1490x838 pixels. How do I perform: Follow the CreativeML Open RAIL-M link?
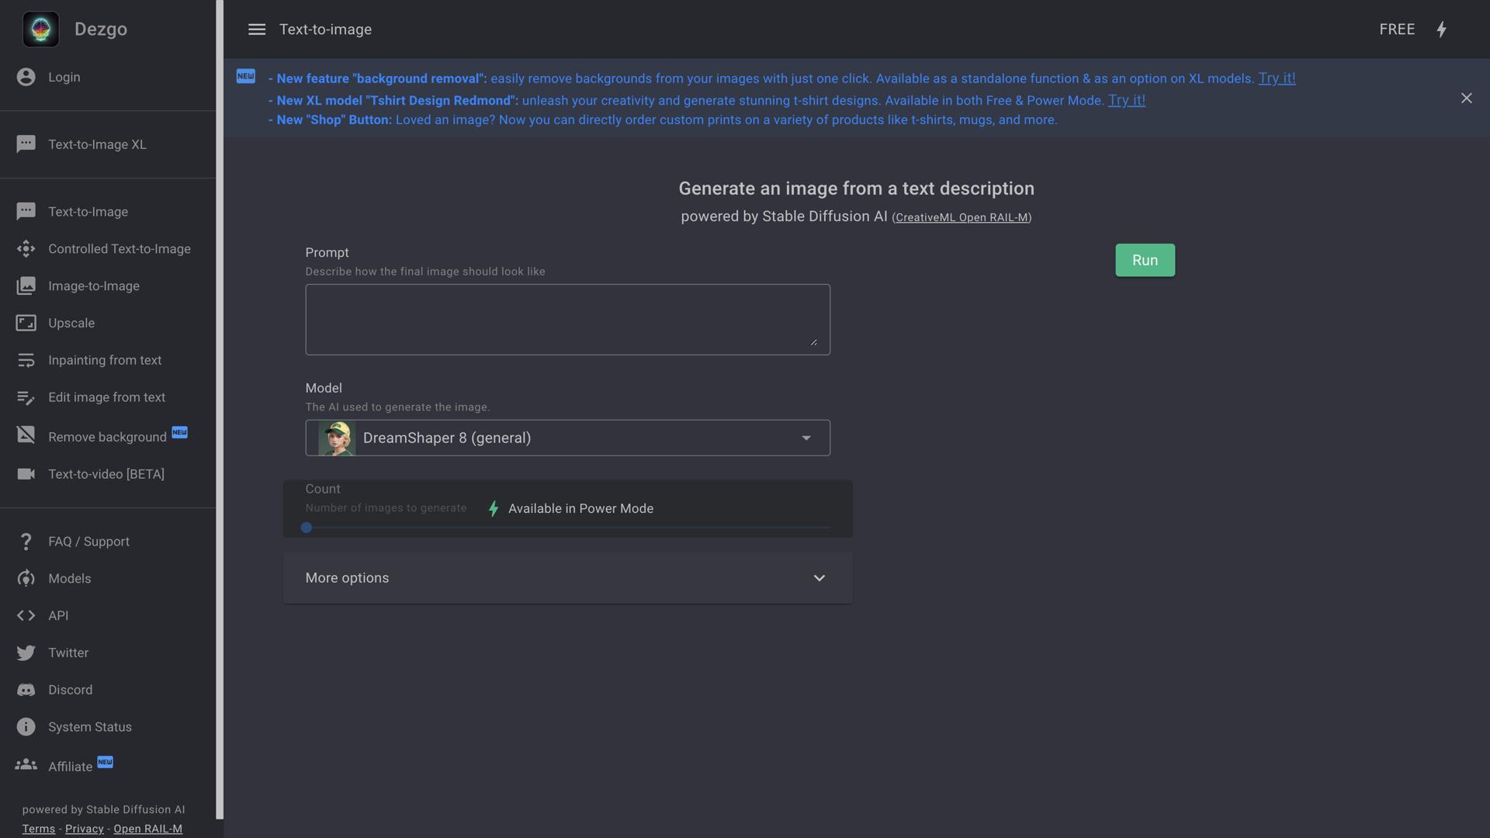[x=961, y=218]
